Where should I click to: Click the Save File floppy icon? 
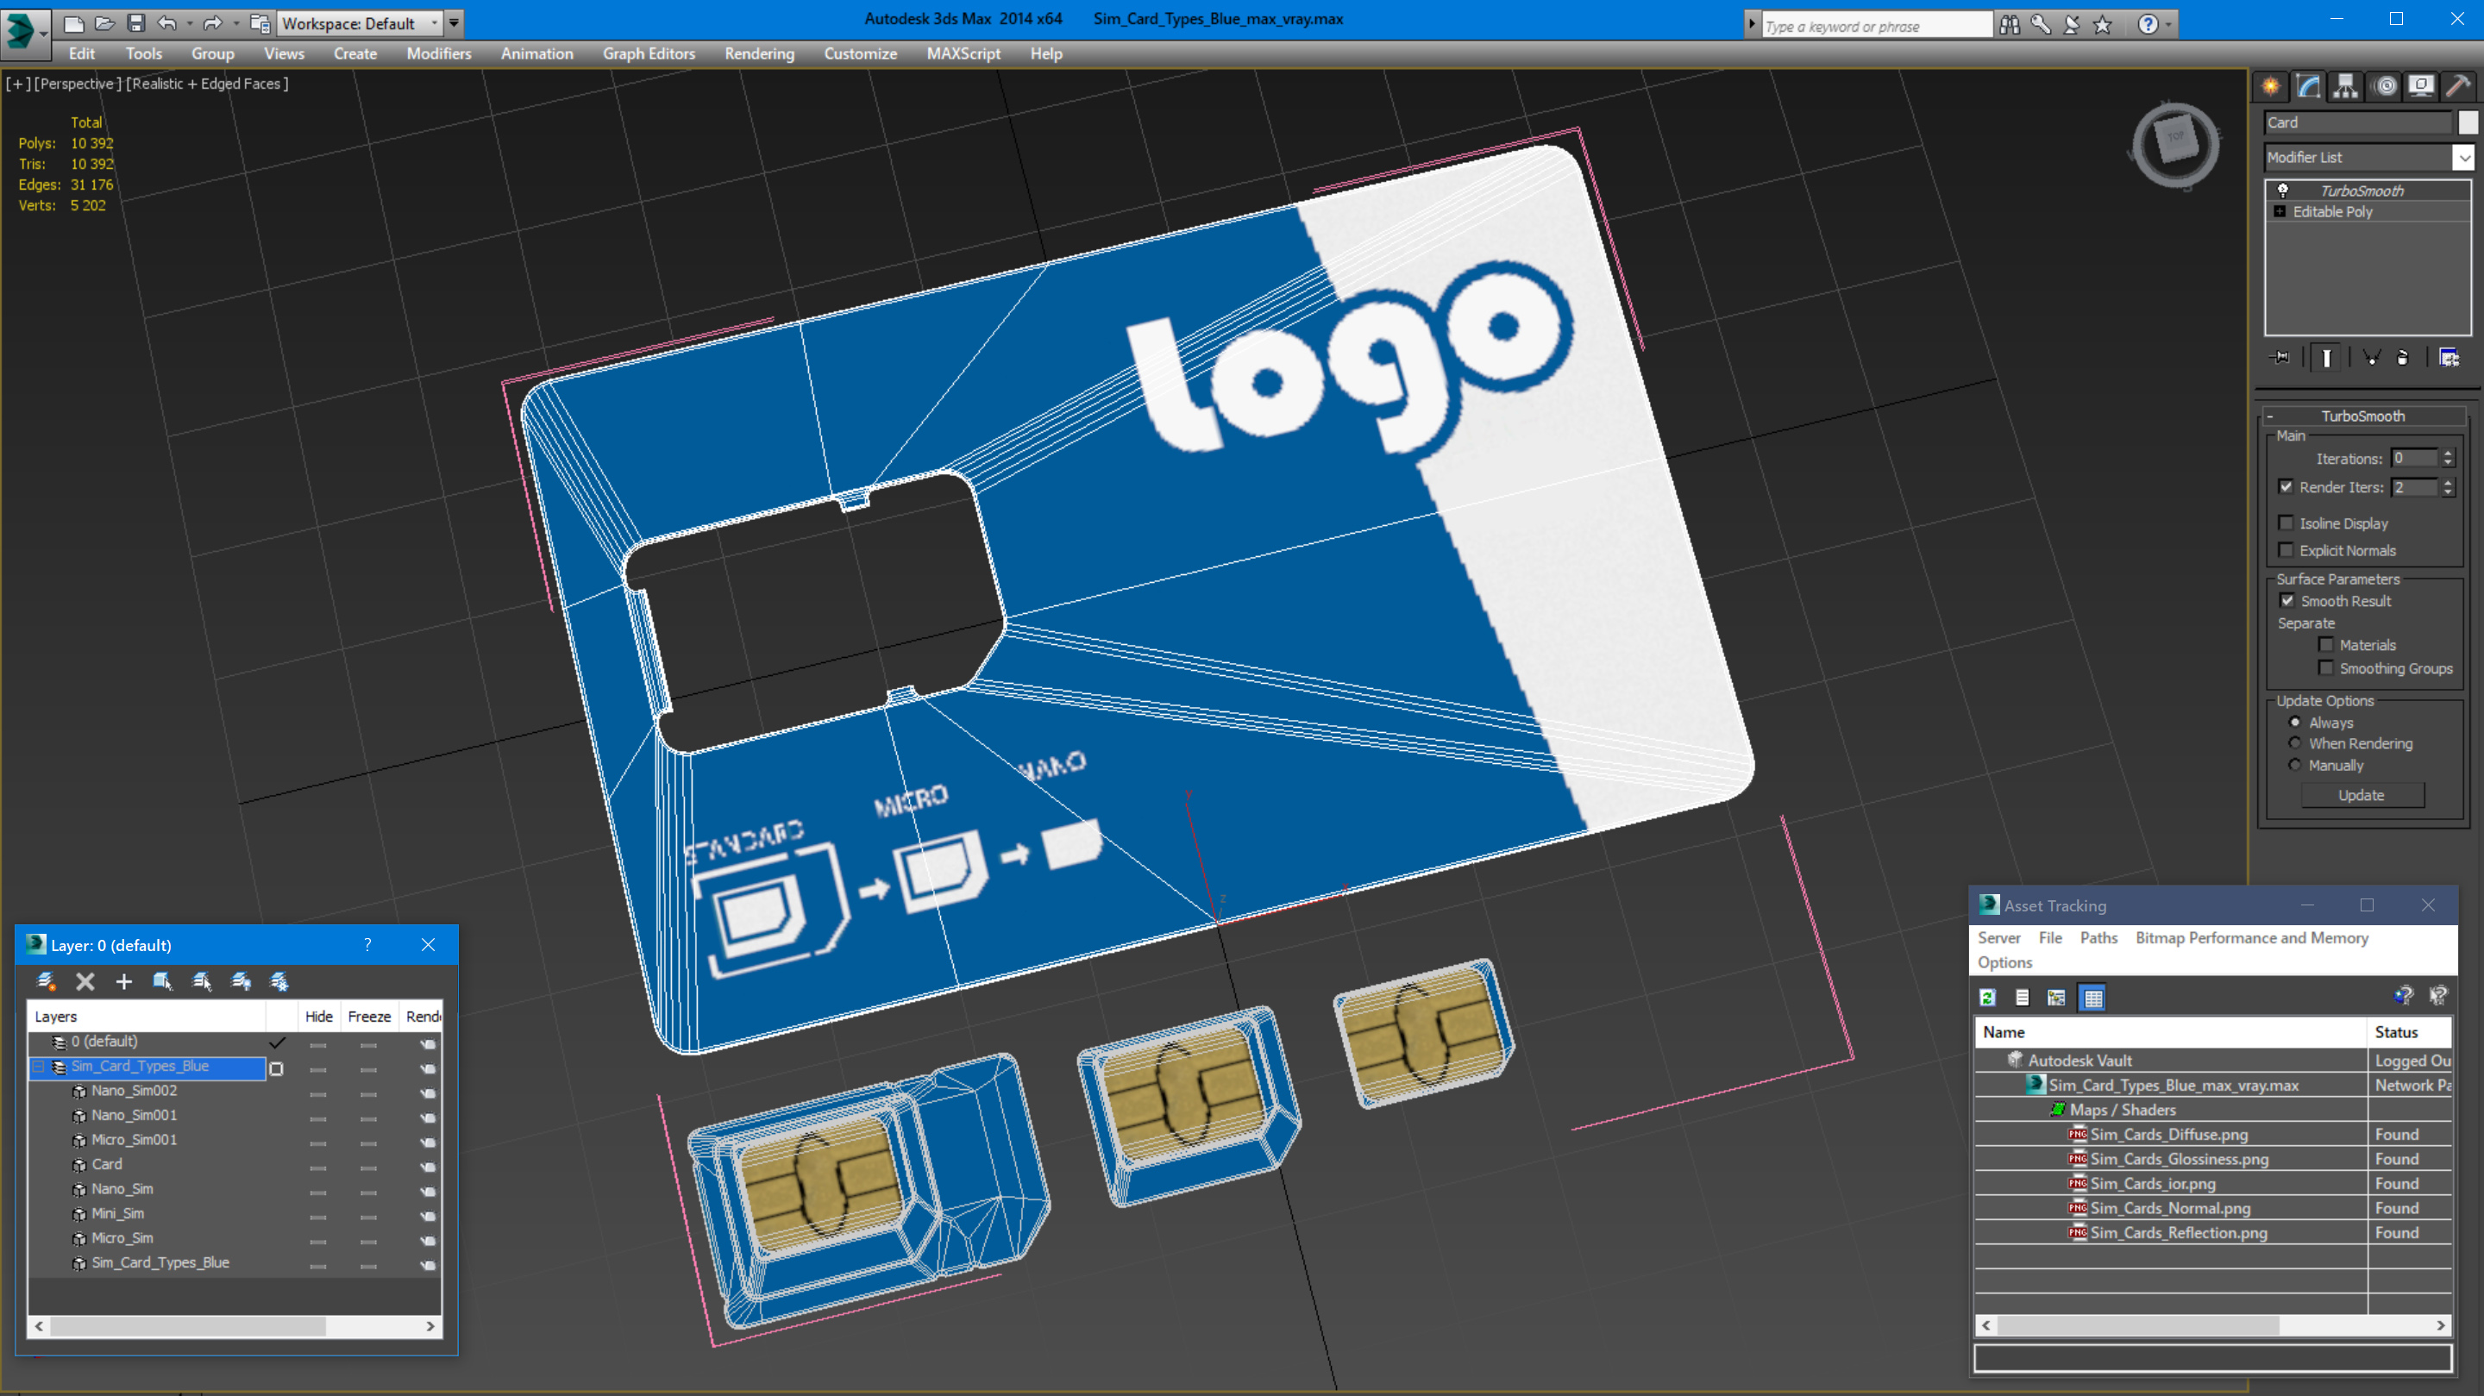(136, 23)
